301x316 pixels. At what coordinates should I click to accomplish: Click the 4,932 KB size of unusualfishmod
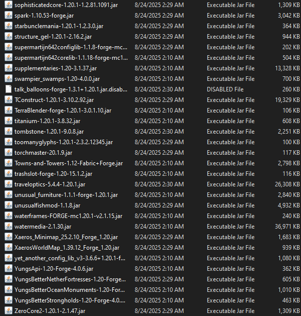pyautogui.click(x=289, y=205)
